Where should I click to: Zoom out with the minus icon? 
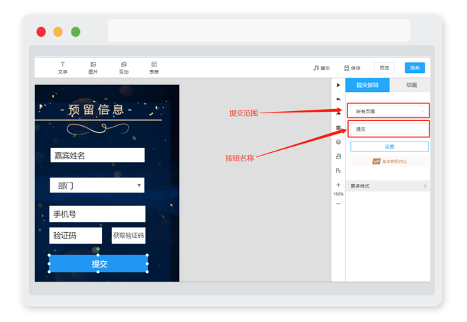click(x=338, y=204)
